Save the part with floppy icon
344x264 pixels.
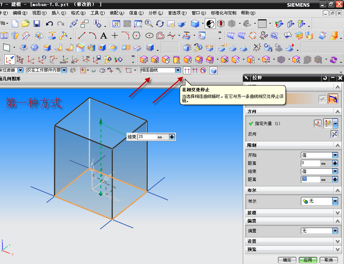click(x=37, y=24)
